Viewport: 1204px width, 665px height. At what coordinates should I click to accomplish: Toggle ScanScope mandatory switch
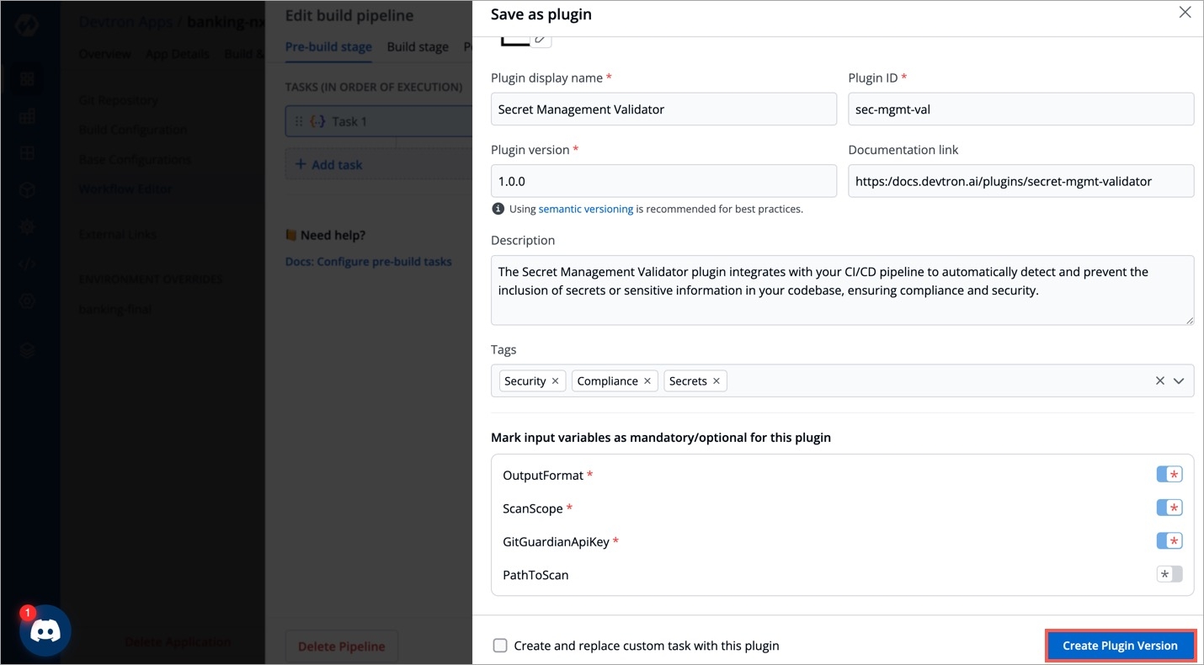[x=1169, y=508]
